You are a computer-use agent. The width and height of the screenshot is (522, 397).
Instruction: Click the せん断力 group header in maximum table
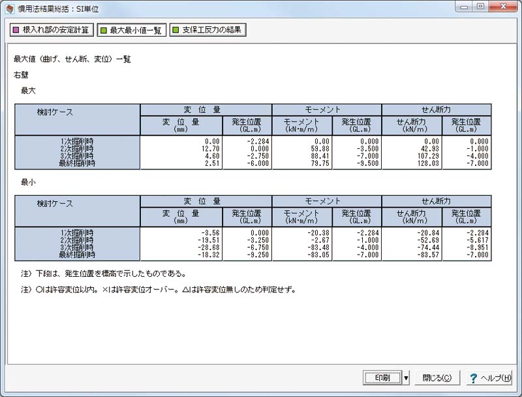point(437,110)
